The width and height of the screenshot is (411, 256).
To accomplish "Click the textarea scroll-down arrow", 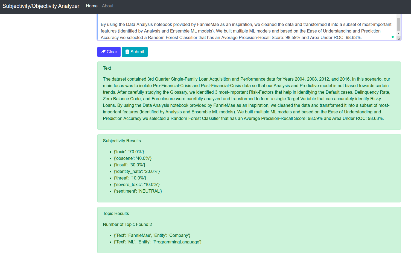I will [398, 34].
